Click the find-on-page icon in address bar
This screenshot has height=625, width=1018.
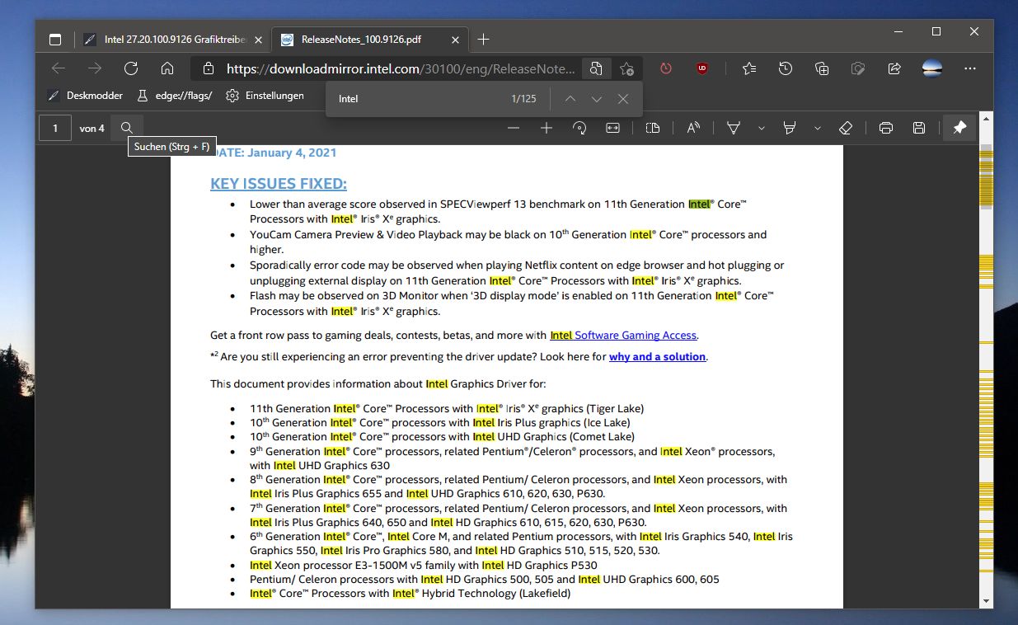[595, 68]
